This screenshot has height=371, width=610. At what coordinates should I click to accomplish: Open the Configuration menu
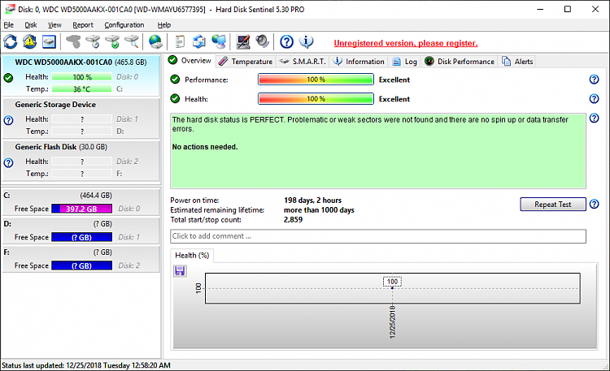click(x=124, y=25)
